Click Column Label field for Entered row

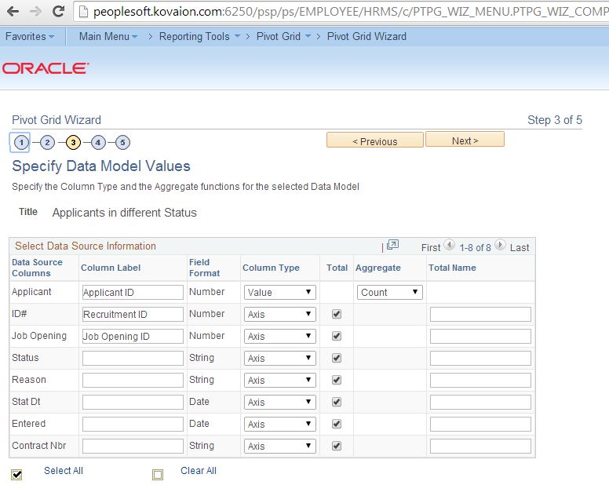(133, 424)
